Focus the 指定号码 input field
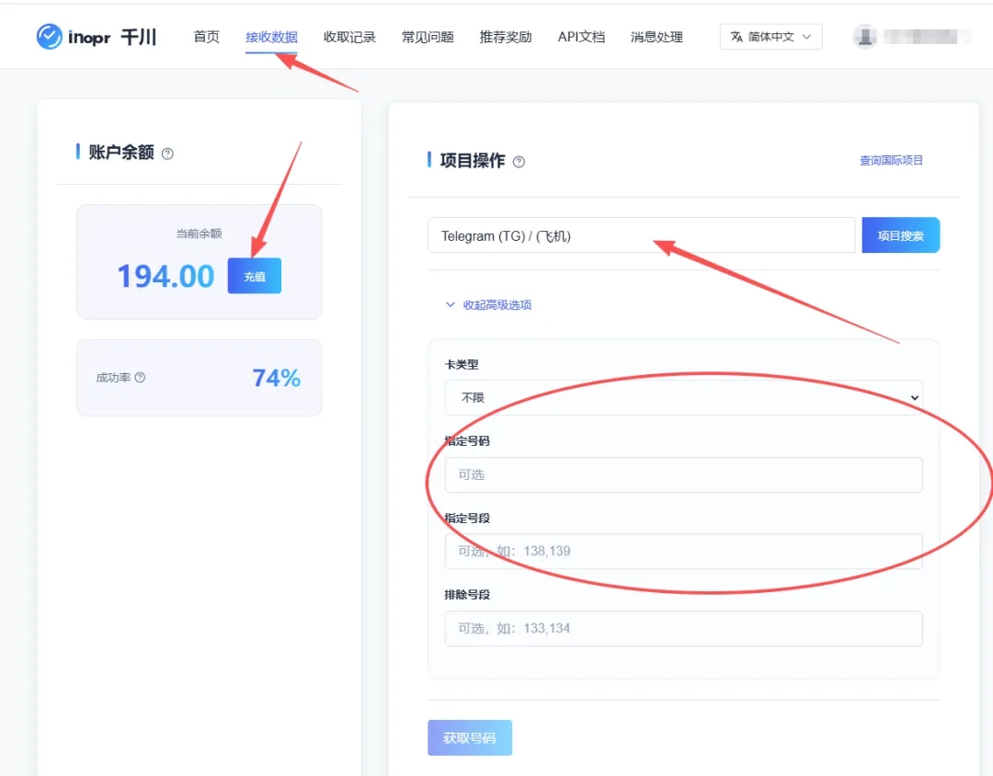Screen dimensions: 993x776 683,474
